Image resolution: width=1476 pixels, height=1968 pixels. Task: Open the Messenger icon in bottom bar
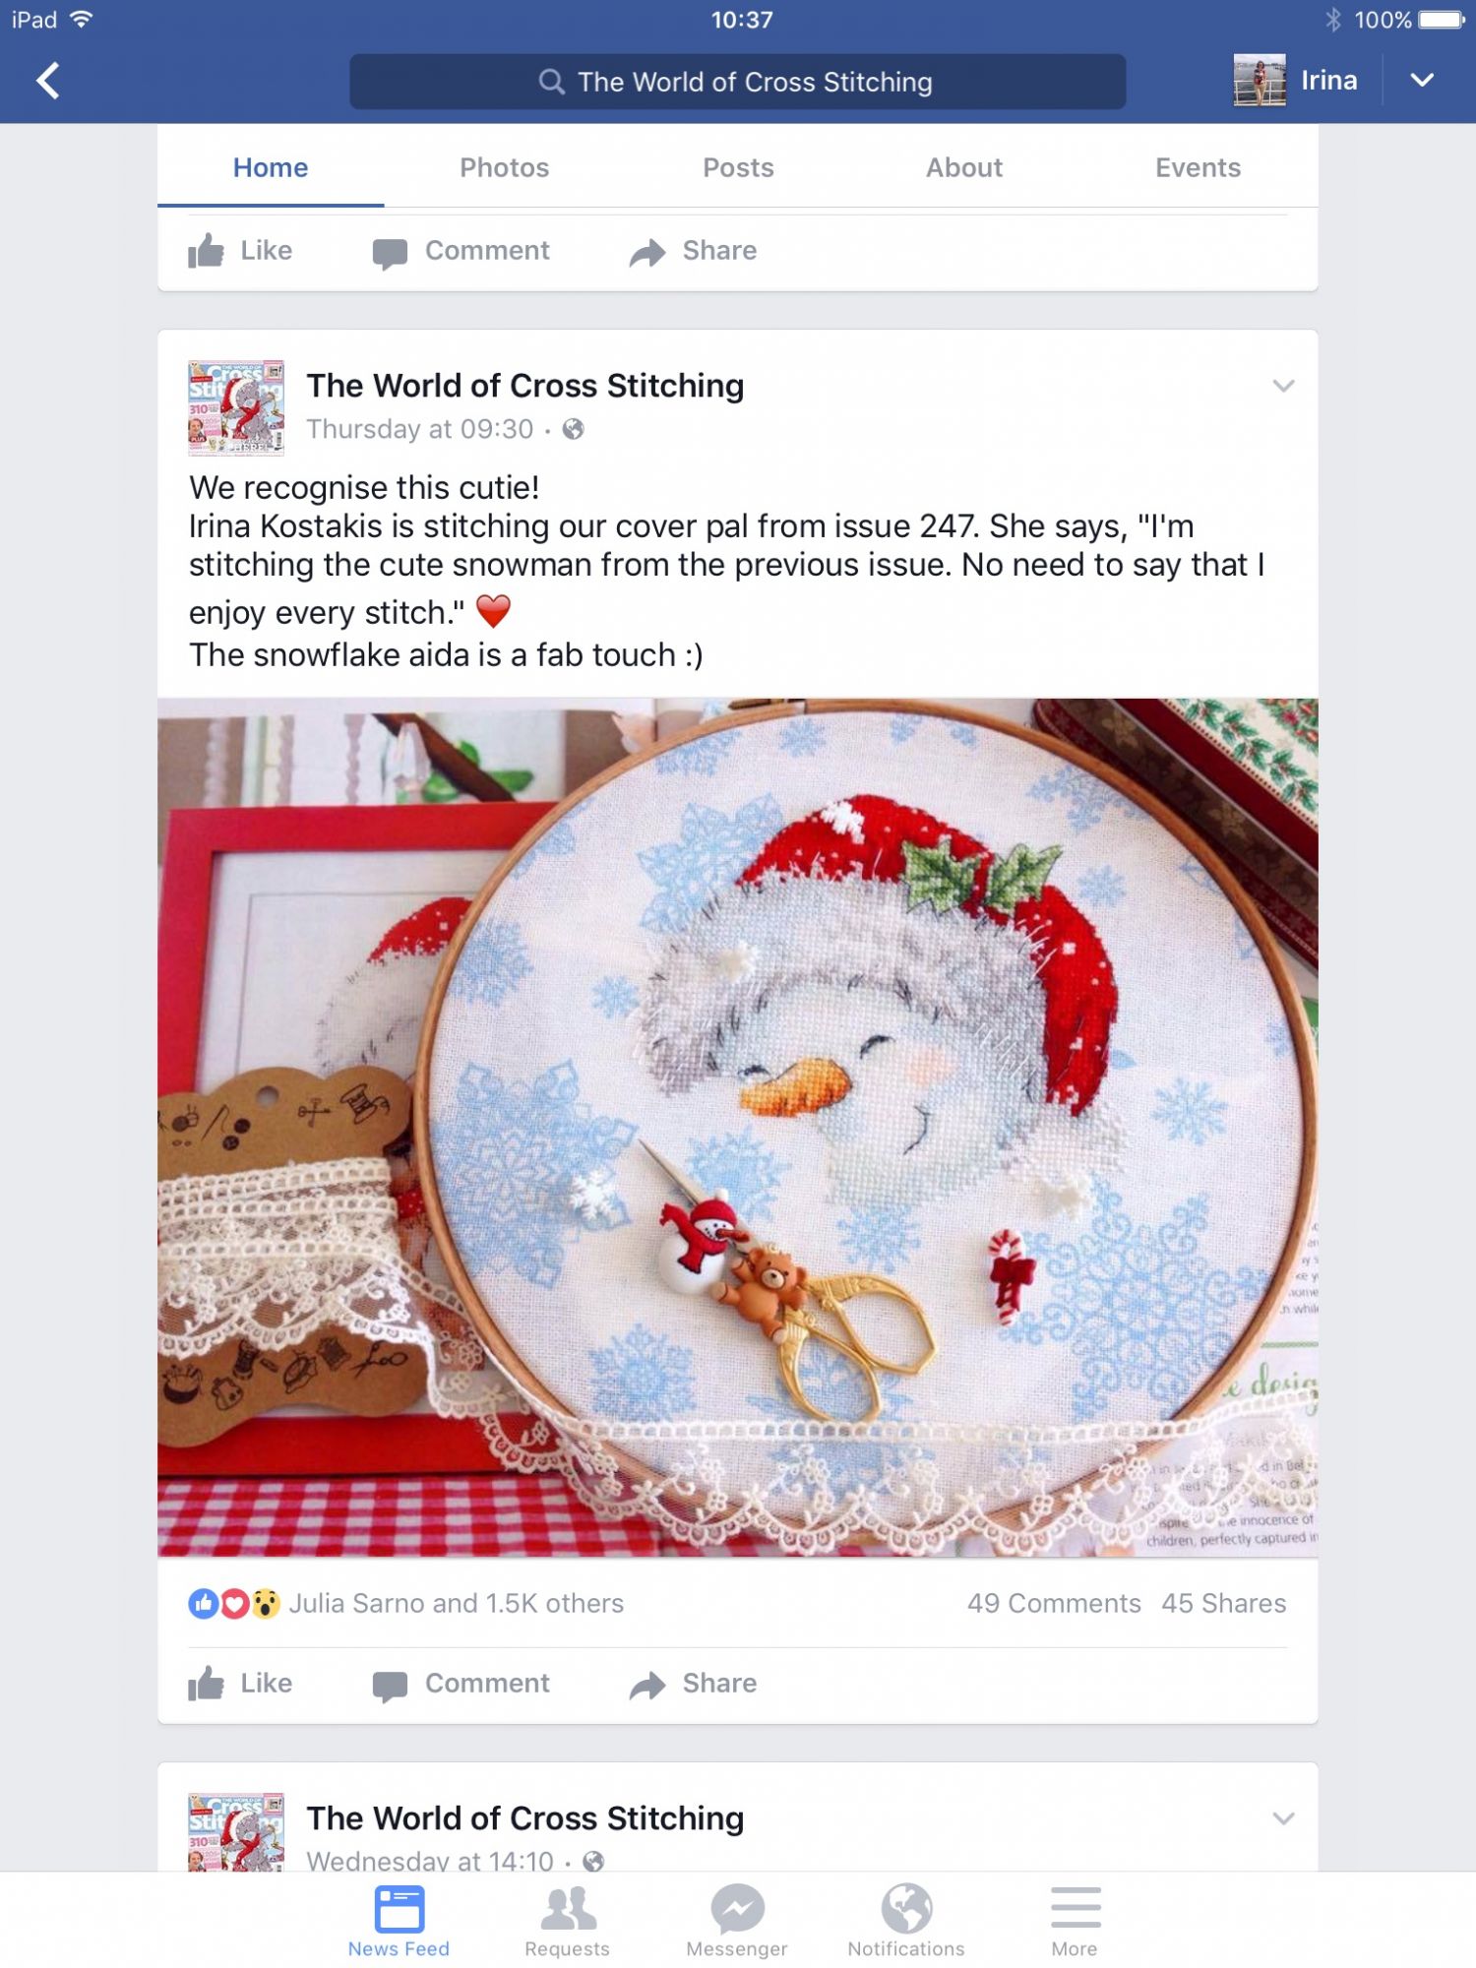[x=737, y=1909]
